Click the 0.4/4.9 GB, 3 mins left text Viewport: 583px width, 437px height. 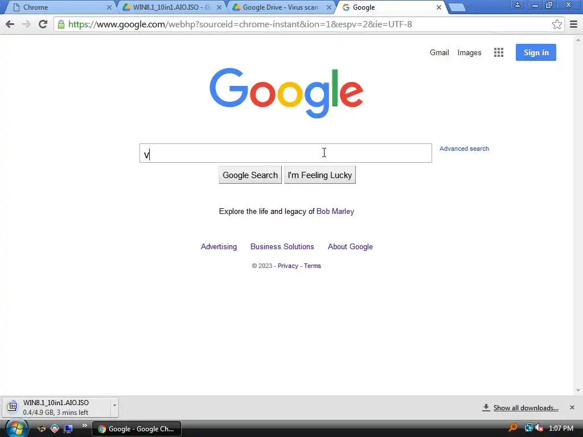[x=55, y=413]
